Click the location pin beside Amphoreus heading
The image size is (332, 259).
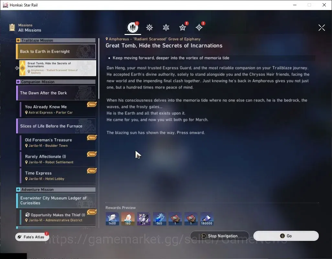pyautogui.click(x=107, y=39)
